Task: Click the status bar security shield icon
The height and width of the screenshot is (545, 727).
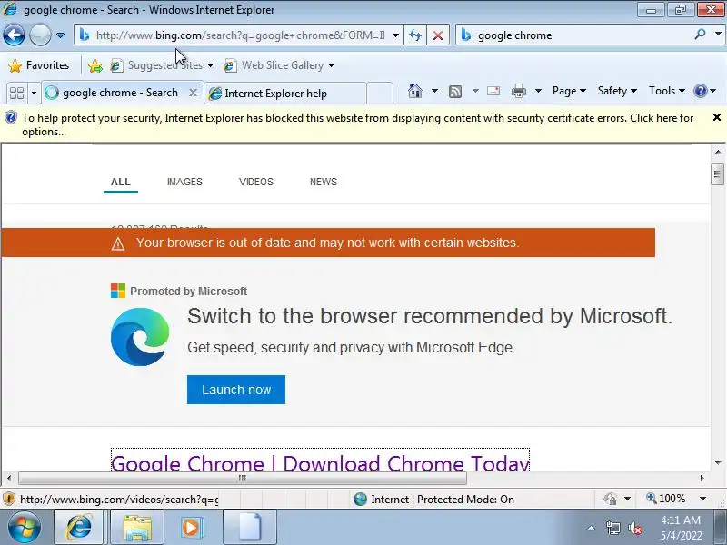Action: click(9, 499)
